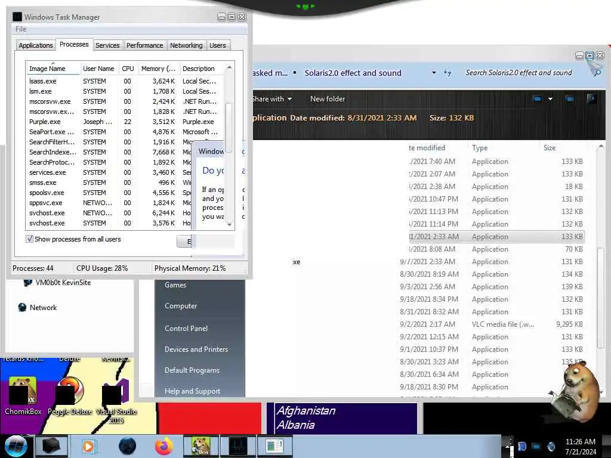Open Help and Support from Start menu
Viewport: 611px width, 458px height.
pos(192,391)
